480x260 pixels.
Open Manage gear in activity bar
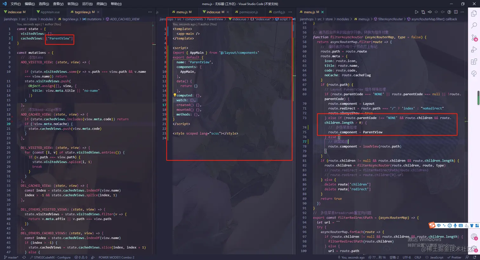pyautogui.click(x=474, y=248)
